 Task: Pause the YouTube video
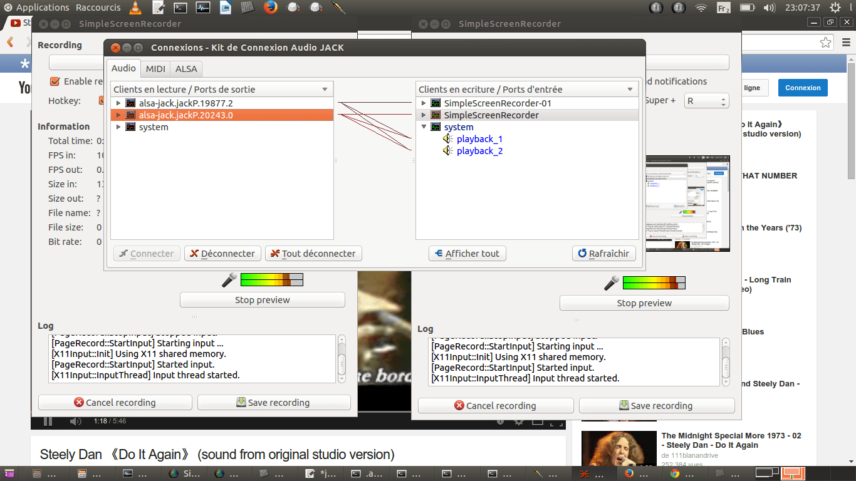point(48,422)
